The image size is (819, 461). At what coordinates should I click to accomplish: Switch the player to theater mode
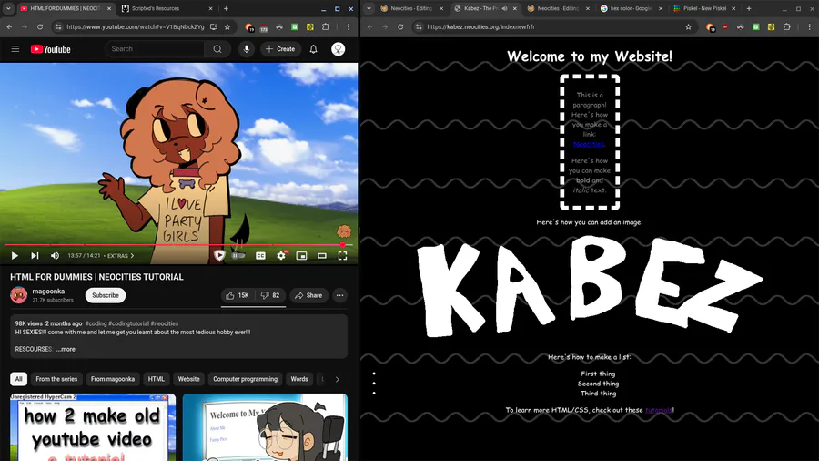click(x=322, y=256)
